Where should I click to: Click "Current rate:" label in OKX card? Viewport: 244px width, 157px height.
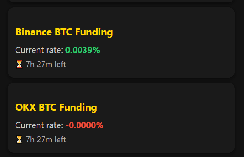click(39, 125)
